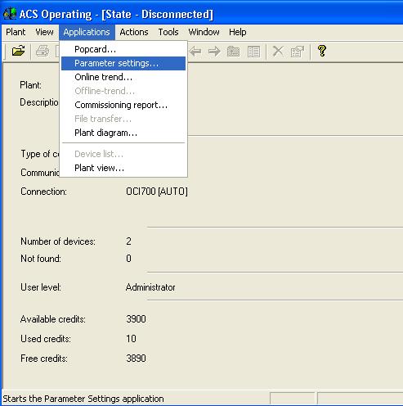This screenshot has height=406, width=403.
Task: Open the Help menu
Action: (238, 32)
